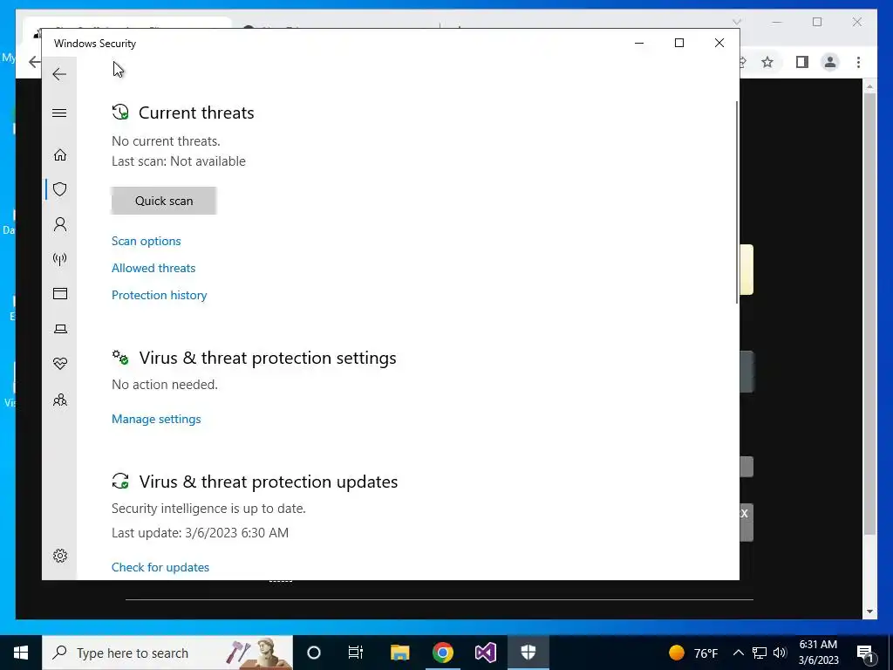Click Windows Security taskbar shield icon
The width and height of the screenshot is (893, 670).
tap(528, 653)
